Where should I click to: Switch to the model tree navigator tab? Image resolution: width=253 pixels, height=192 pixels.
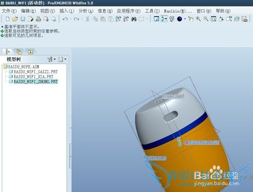click(8, 52)
